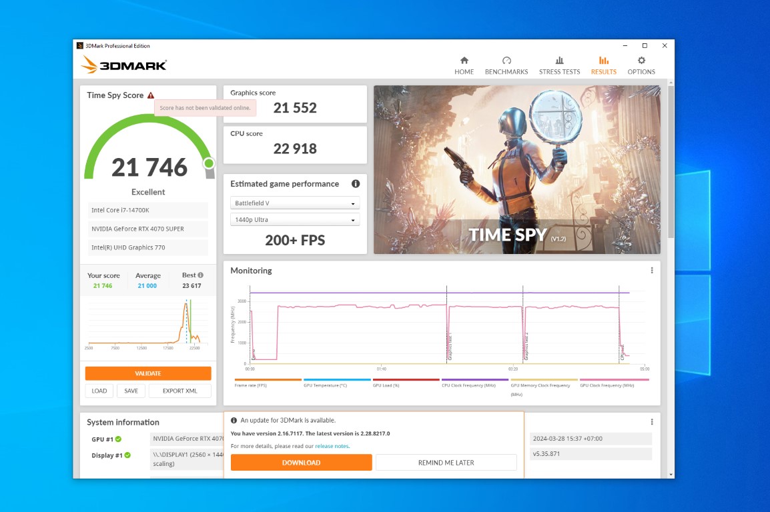Click the DOWNLOAD update button
This screenshot has height=512, width=770.
[x=301, y=463]
